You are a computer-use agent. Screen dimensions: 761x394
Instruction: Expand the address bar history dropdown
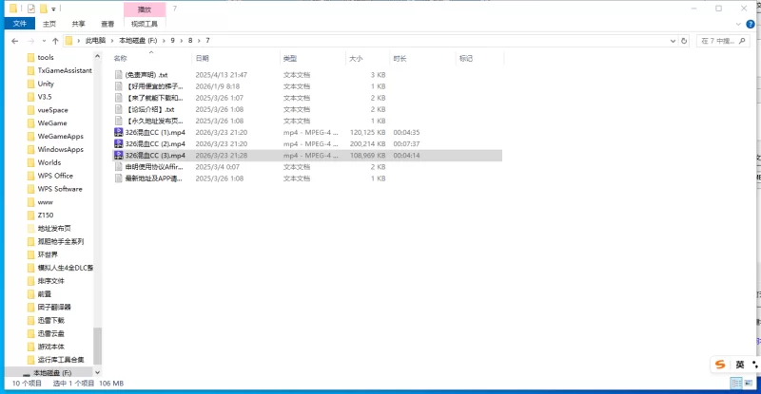pyautogui.click(x=673, y=41)
